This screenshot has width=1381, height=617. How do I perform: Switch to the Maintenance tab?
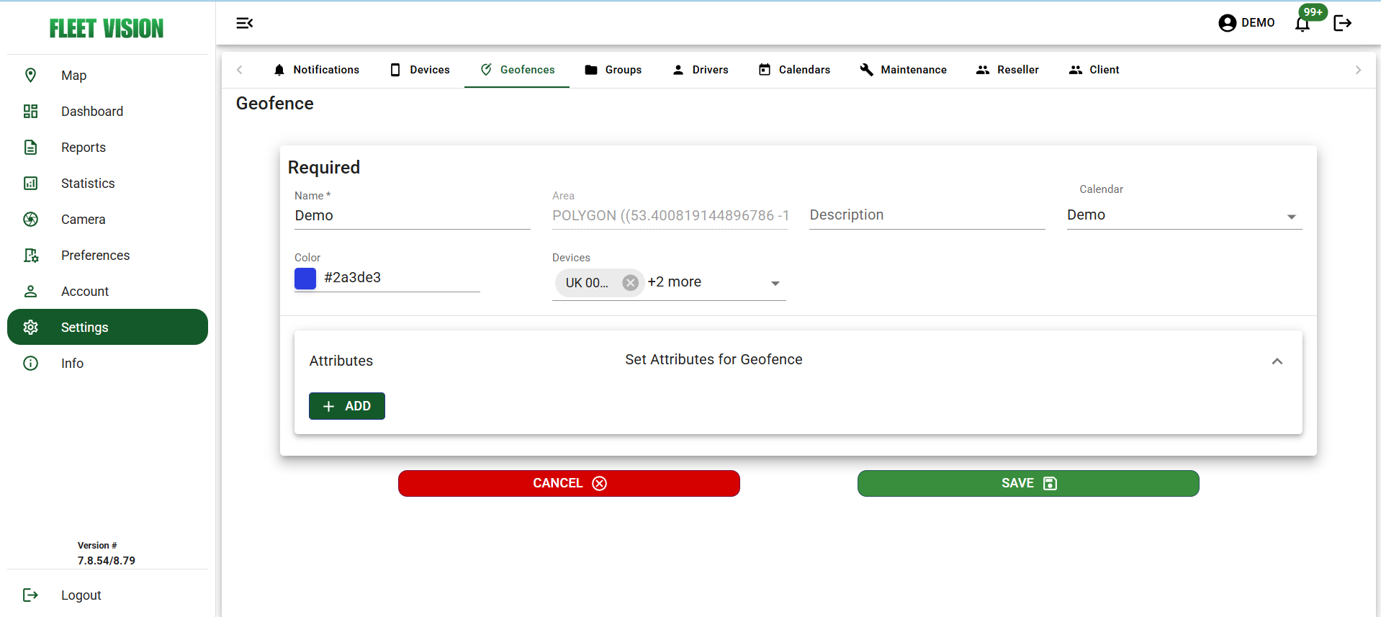[x=904, y=70]
